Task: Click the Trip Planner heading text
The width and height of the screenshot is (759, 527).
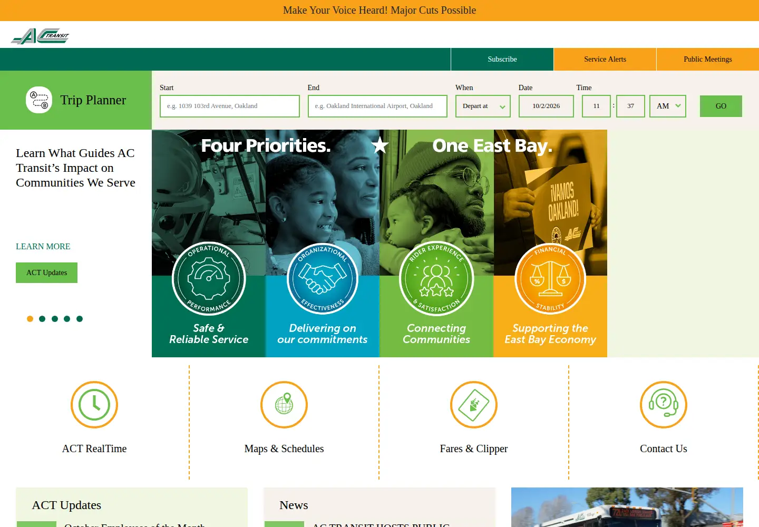Action: point(93,100)
